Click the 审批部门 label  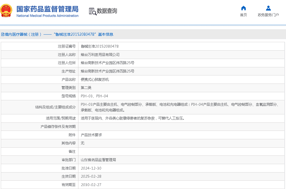[69, 160]
